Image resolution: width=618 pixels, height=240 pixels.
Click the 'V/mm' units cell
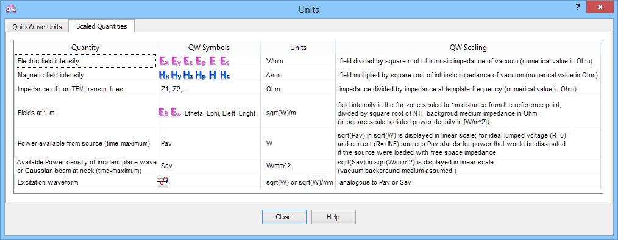click(298, 62)
